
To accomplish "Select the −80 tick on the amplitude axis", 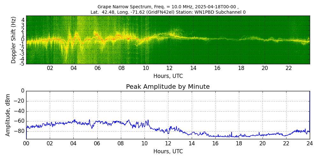I will point(19,131).
